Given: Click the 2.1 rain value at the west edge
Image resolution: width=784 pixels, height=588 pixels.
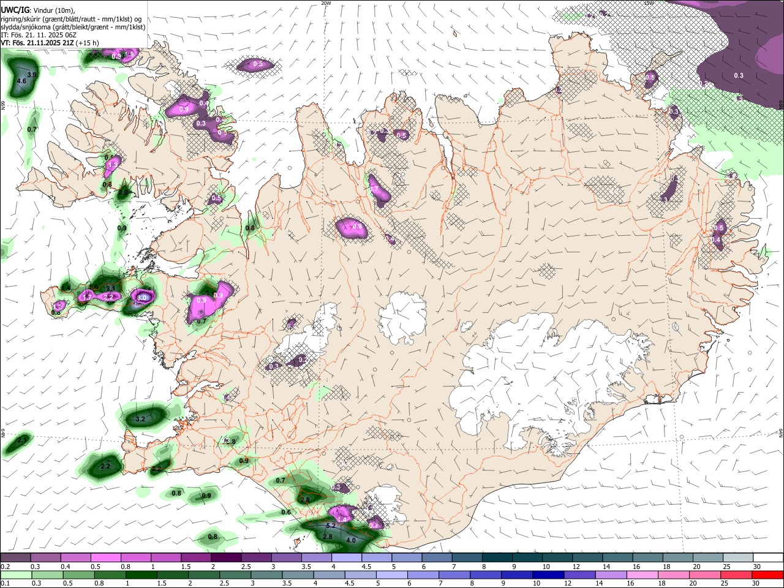Looking at the screenshot, I should tap(22, 440).
